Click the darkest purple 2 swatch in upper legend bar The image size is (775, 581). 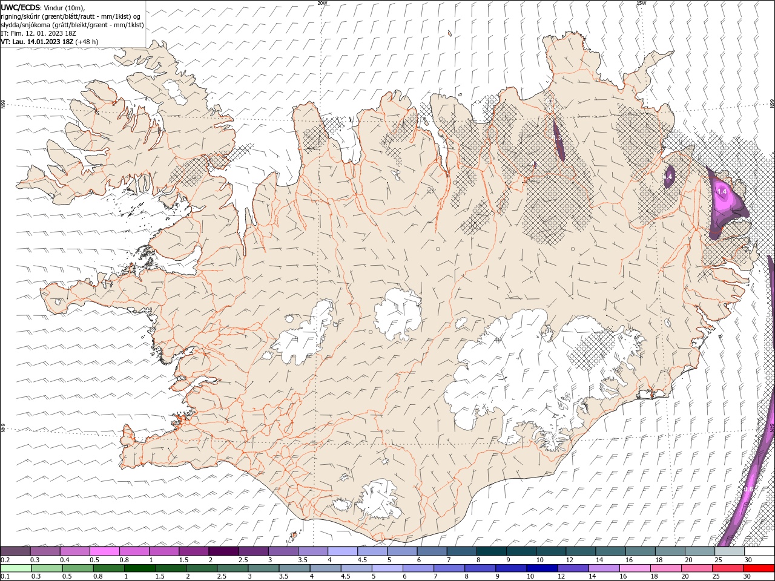click(223, 551)
